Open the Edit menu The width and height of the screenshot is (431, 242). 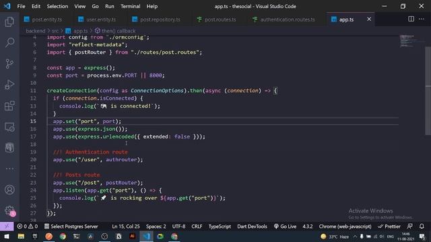click(36, 6)
